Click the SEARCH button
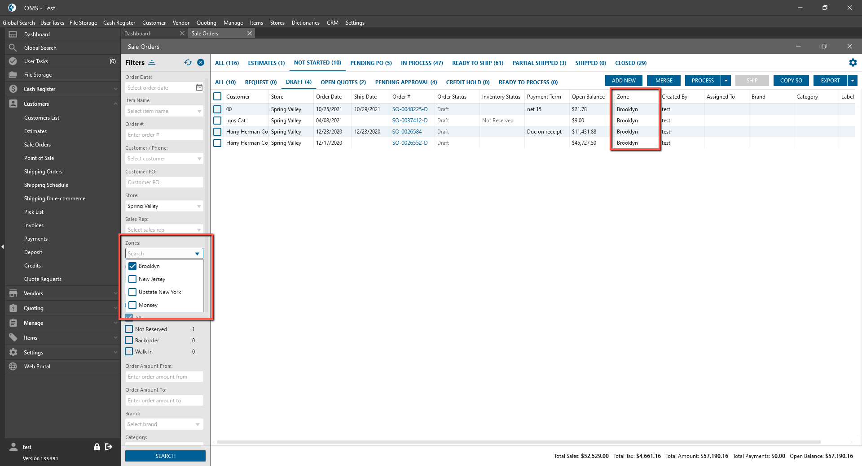Image resolution: width=862 pixels, height=466 pixels. 165,456
